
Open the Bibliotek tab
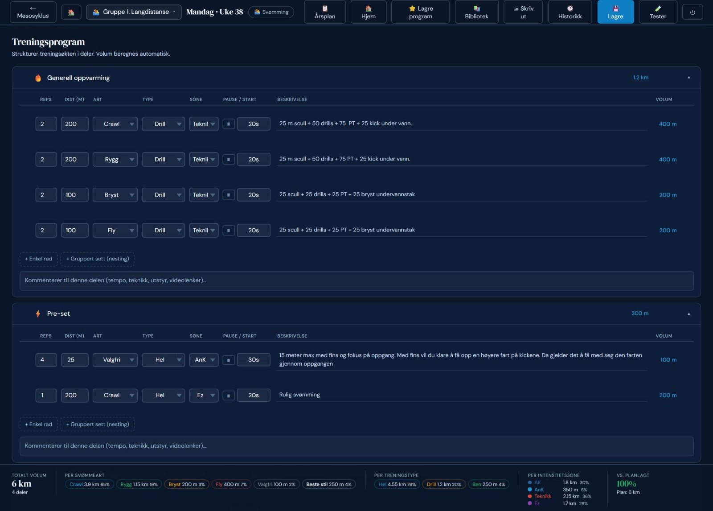click(x=476, y=12)
